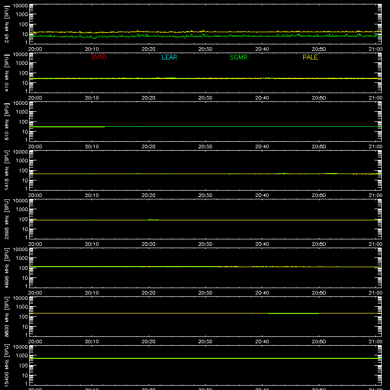Image resolution: width=390 pixels, height=390 pixels.
Task: Click the 20:00 time label under 1415 MHz plot
Action: pos(35,195)
